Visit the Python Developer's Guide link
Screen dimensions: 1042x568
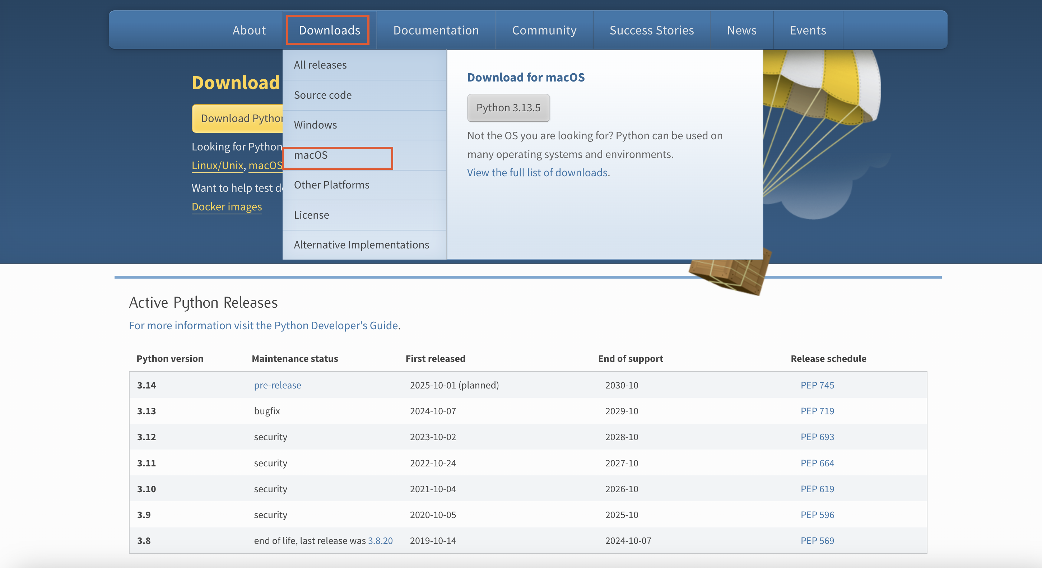tap(264, 325)
